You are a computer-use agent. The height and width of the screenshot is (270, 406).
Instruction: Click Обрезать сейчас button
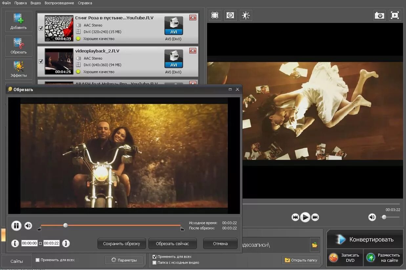[173, 243]
